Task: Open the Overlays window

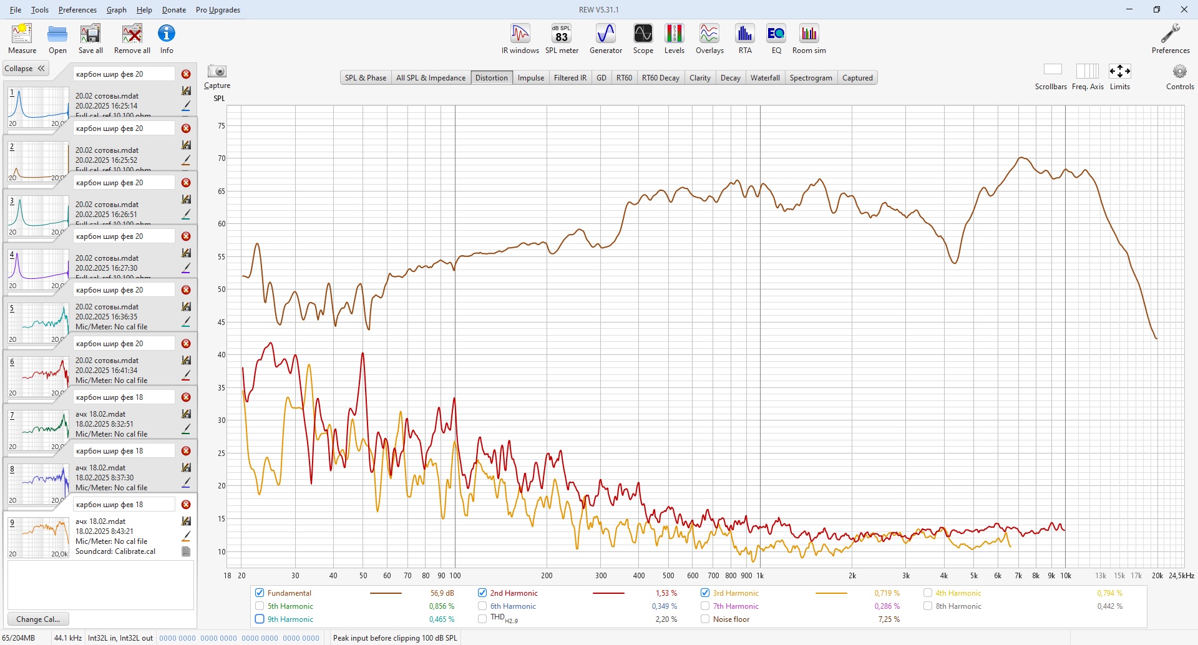Action: 709,39
